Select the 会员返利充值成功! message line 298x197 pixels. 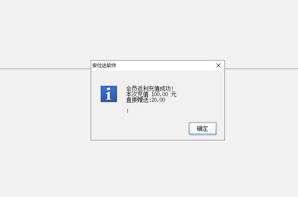click(x=150, y=89)
